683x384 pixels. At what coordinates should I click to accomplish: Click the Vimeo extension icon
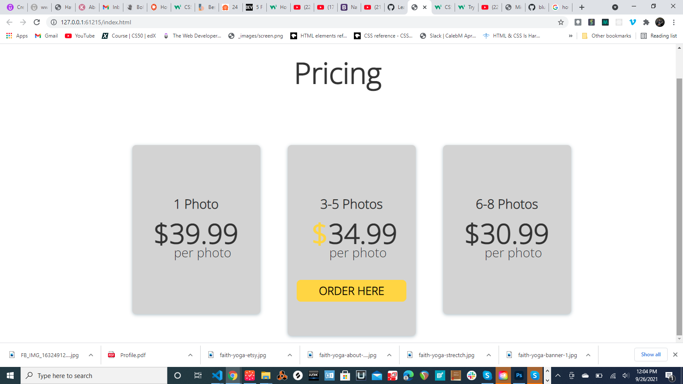(633, 22)
